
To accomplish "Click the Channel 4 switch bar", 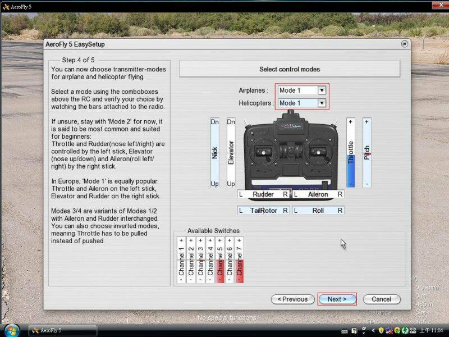I will click(210, 260).
